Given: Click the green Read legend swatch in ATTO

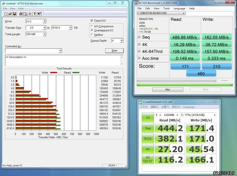Looking at the screenshot, I should click(76, 73).
